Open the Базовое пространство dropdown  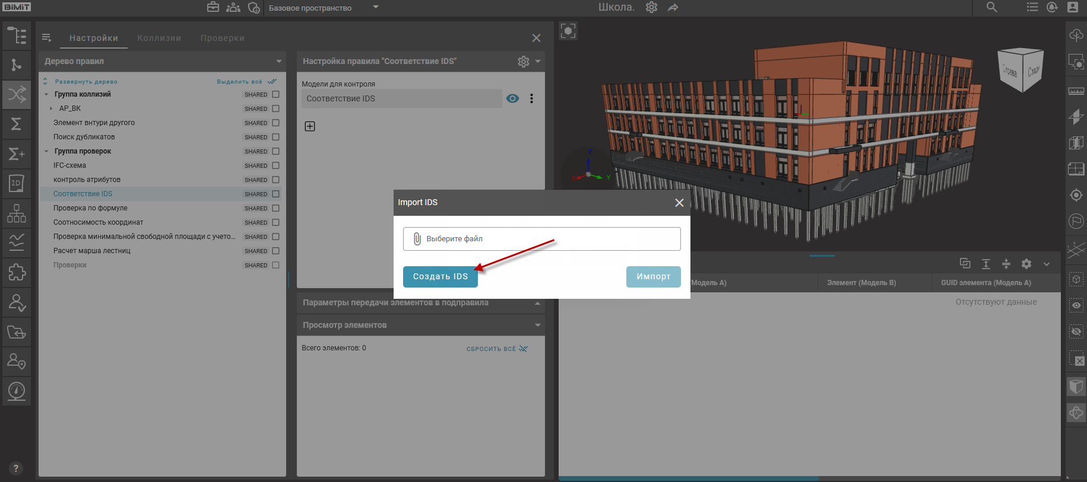coord(324,8)
